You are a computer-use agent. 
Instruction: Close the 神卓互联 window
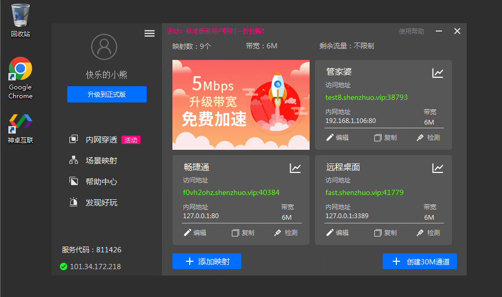(457, 31)
